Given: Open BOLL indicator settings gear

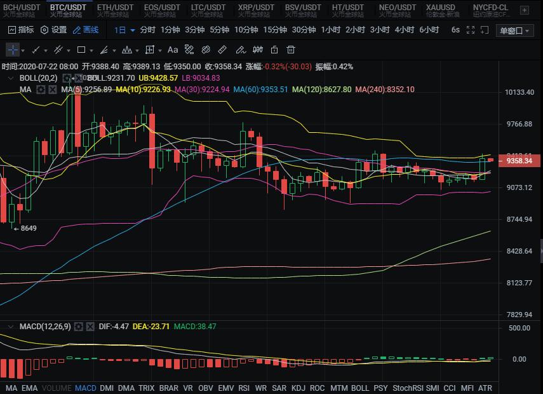Looking at the screenshot, I should pos(67,78).
